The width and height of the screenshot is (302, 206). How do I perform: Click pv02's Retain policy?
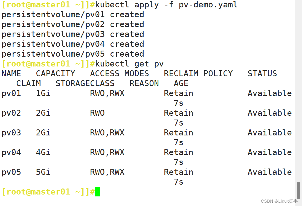(x=179, y=113)
